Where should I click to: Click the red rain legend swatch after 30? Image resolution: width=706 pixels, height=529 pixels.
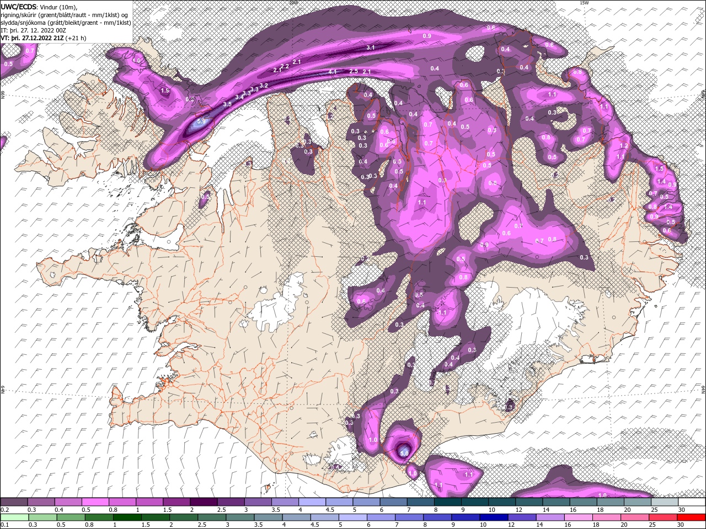(691, 517)
